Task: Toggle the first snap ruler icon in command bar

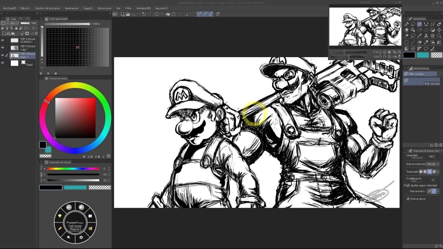Action: pyautogui.click(x=199, y=14)
